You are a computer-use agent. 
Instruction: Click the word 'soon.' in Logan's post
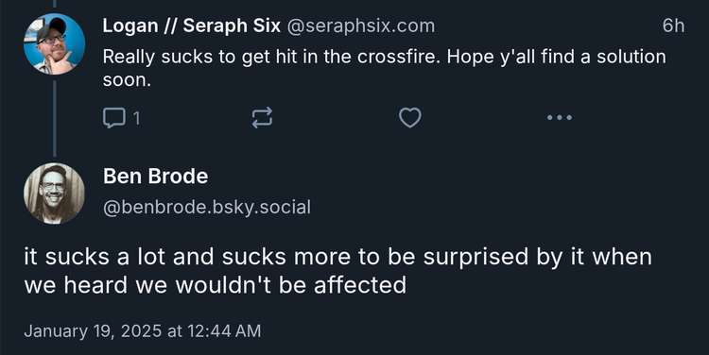coord(127,80)
